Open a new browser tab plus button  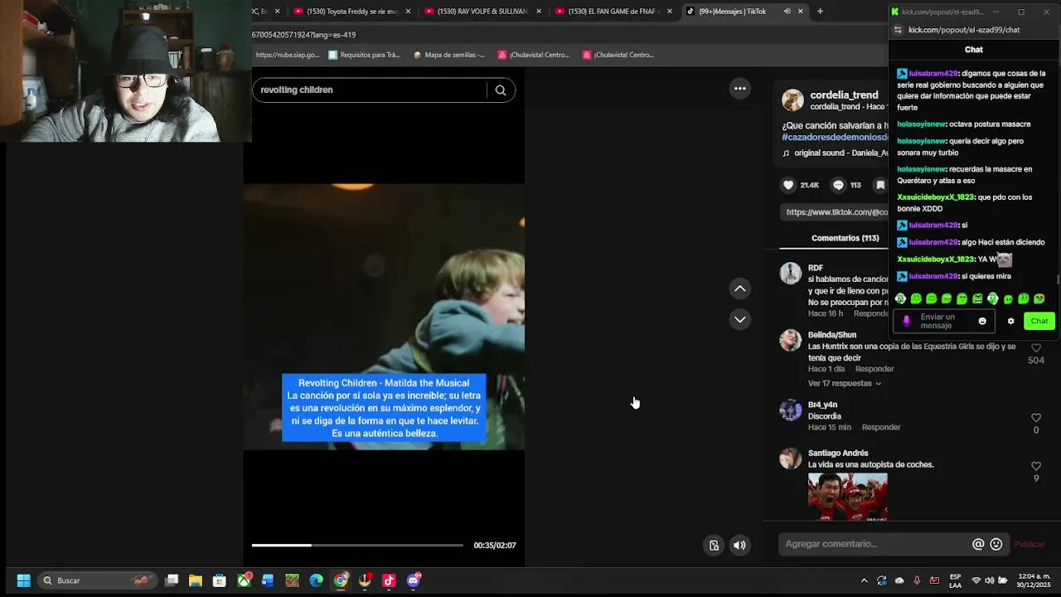tap(820, 12)
